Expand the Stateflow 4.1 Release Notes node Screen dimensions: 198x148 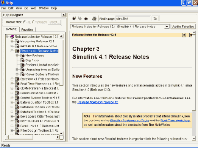pyautogui.click(x=12, y=79)
